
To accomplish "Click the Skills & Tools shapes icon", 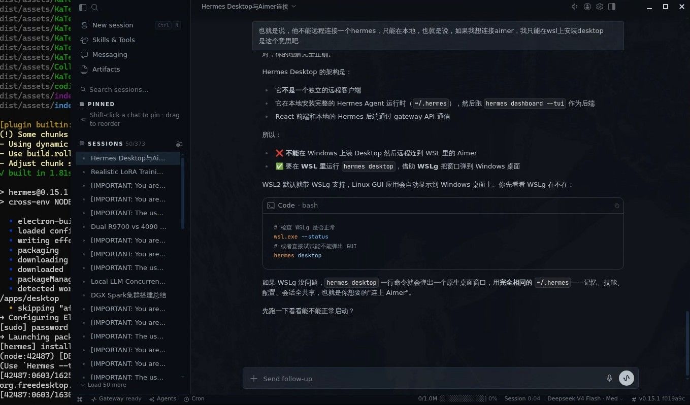I will point(84,40).
